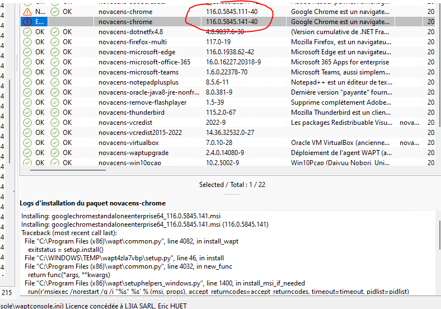Click Thunderbird description 'Mozilla Thunderbird est un clien...'

click(x=341, y=113)
